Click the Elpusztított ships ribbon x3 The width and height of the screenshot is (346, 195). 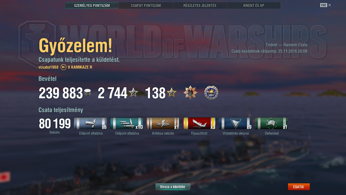point(199,123)
